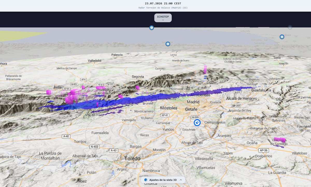Click the Ocaña map label

[252, 143]
